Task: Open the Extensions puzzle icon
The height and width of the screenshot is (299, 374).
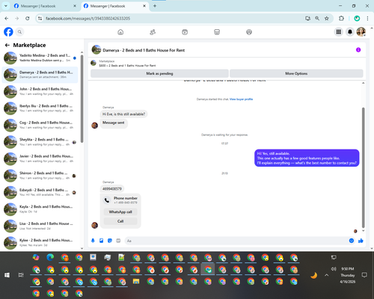Action: click(341, 19)
